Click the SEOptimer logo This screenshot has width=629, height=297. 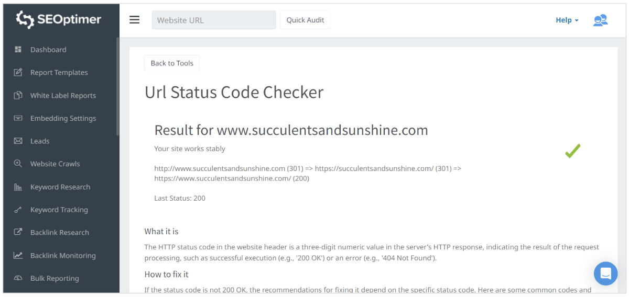(x=59, y=19)
